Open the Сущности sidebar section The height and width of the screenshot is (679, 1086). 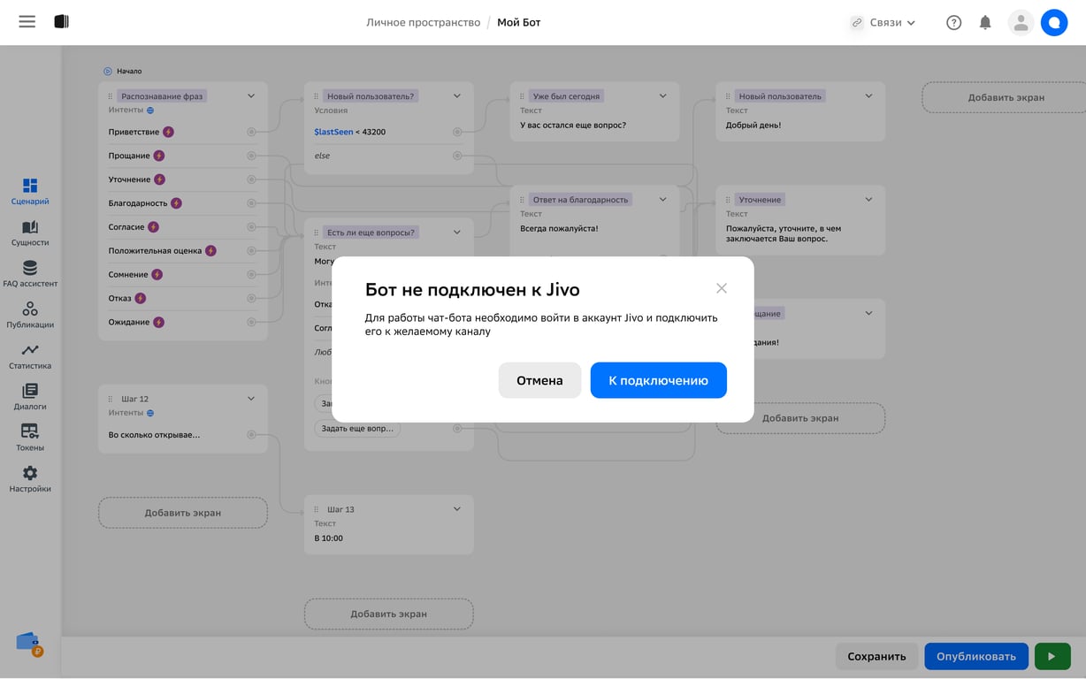click(x=30, y=233)
